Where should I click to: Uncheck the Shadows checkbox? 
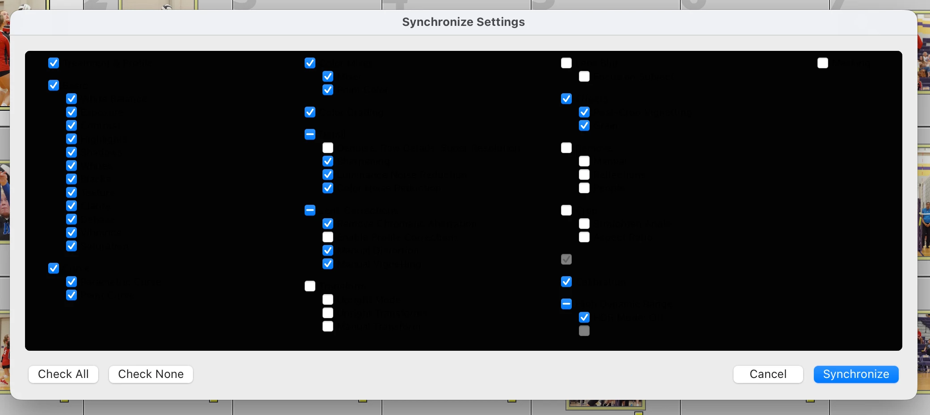coord(71,152)
